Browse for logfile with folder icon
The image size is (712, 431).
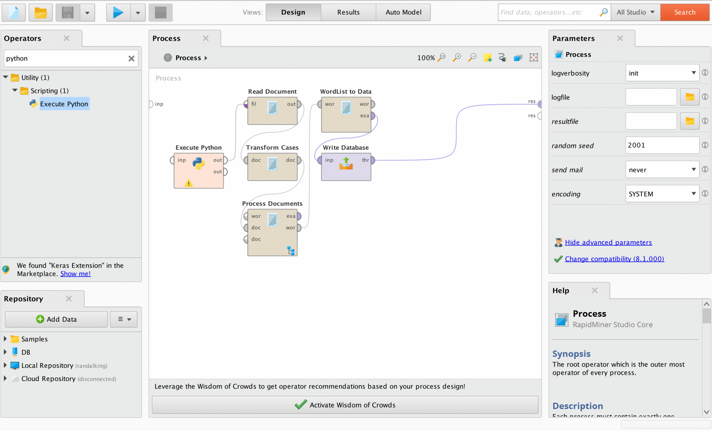coord(690,97)
